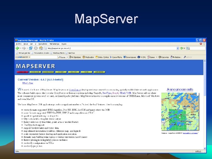Open the PopSwatter toolbar button
The width and height of the screenshot is (212, 159).
88,57
